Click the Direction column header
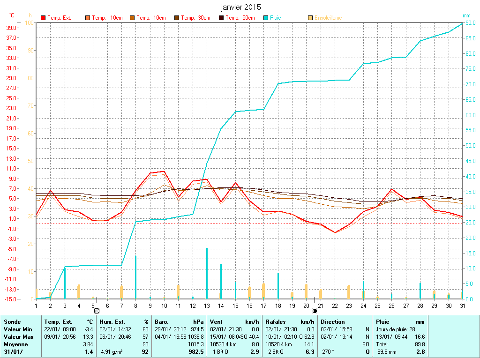 coord(333,322)
